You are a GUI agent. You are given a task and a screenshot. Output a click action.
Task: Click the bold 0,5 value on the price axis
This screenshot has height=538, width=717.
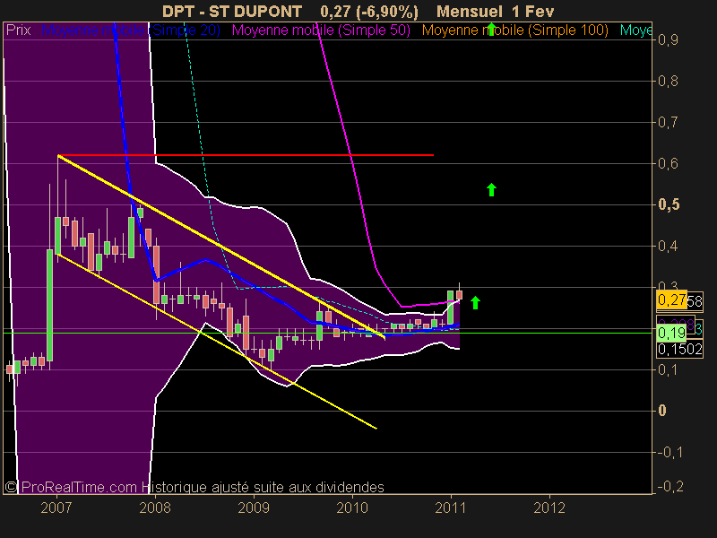[669, 204]
